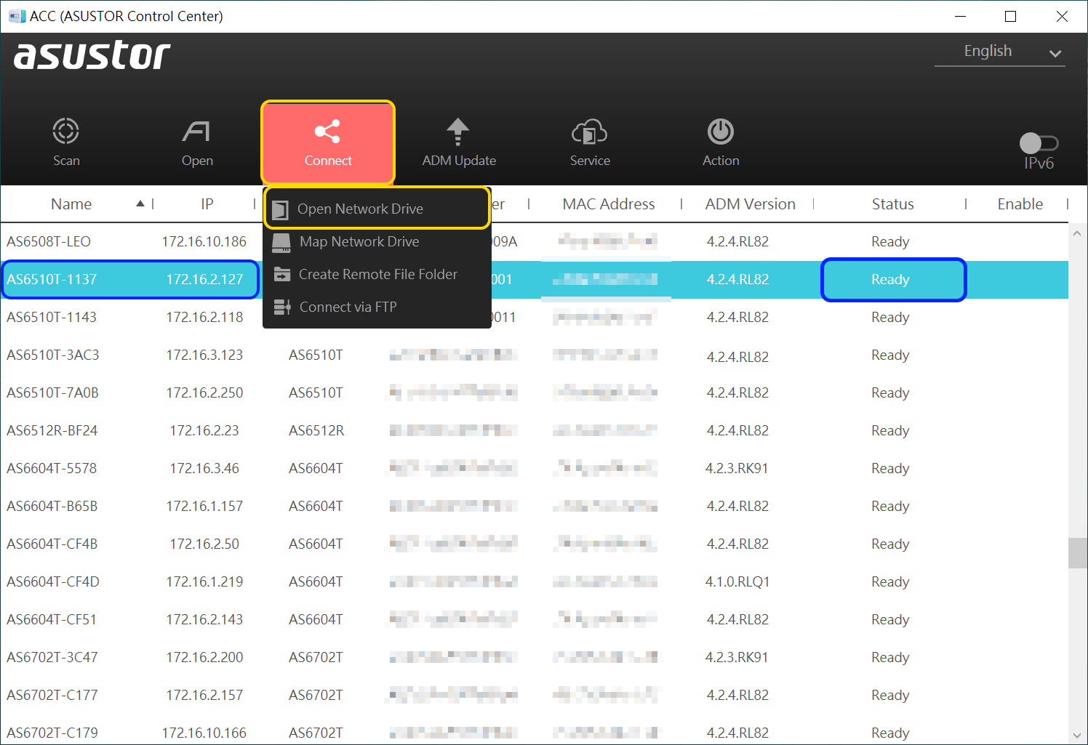The width and height of the screenshot is (1088, 745).
Task: Click the ACC app icon in title bar
Action: pos(17,16)
